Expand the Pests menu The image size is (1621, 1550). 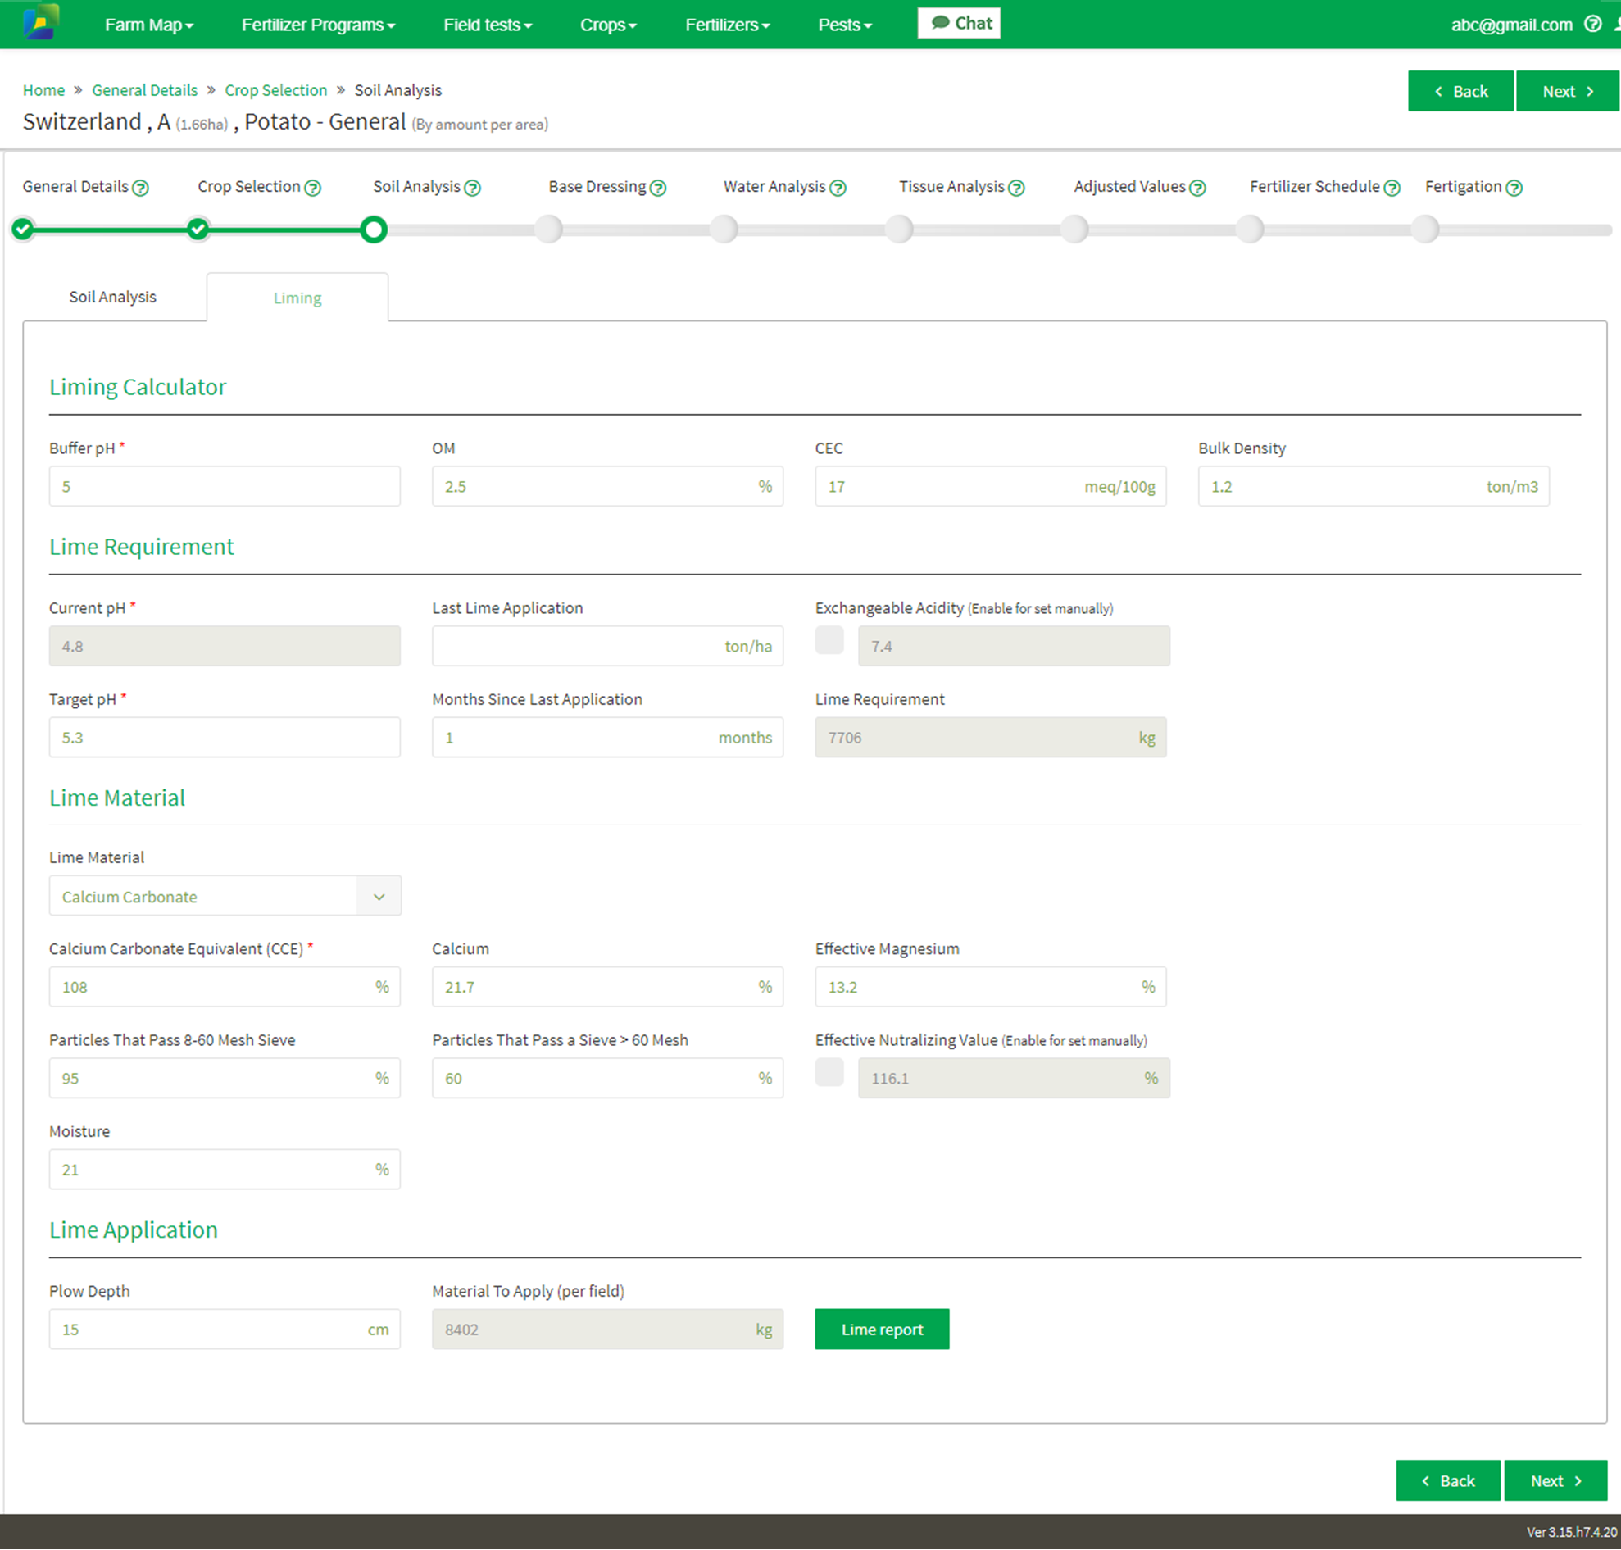pyautogui.click(x=844, y=25)
